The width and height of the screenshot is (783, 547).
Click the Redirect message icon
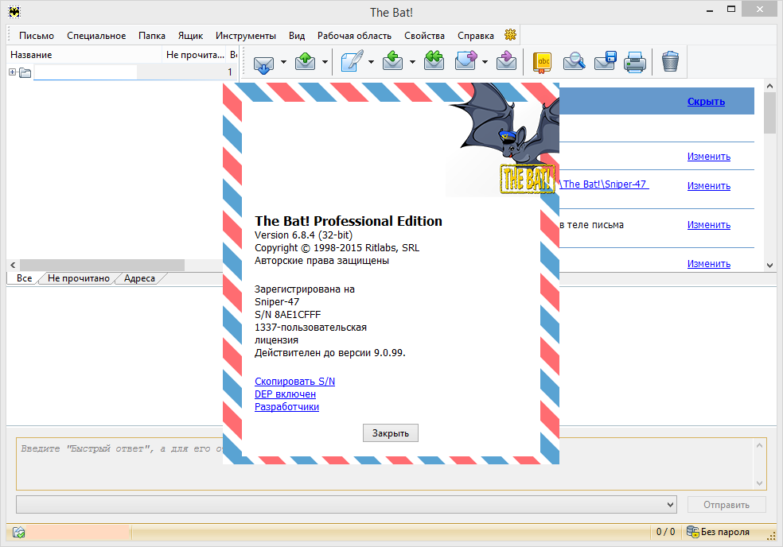504,61
